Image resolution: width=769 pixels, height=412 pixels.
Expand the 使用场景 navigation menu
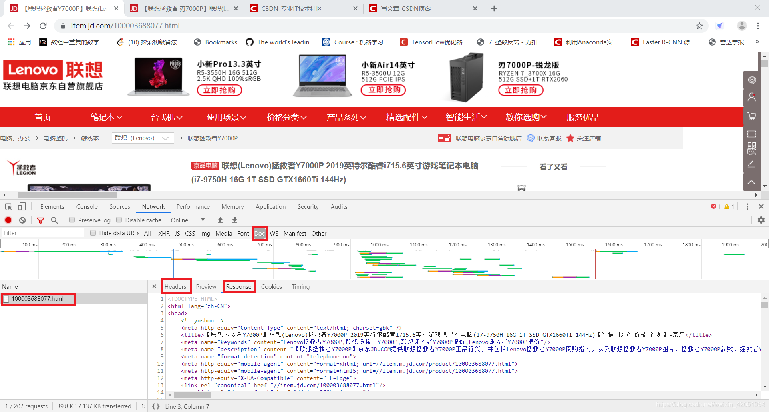pyautogui.click(x=226, y=117)
